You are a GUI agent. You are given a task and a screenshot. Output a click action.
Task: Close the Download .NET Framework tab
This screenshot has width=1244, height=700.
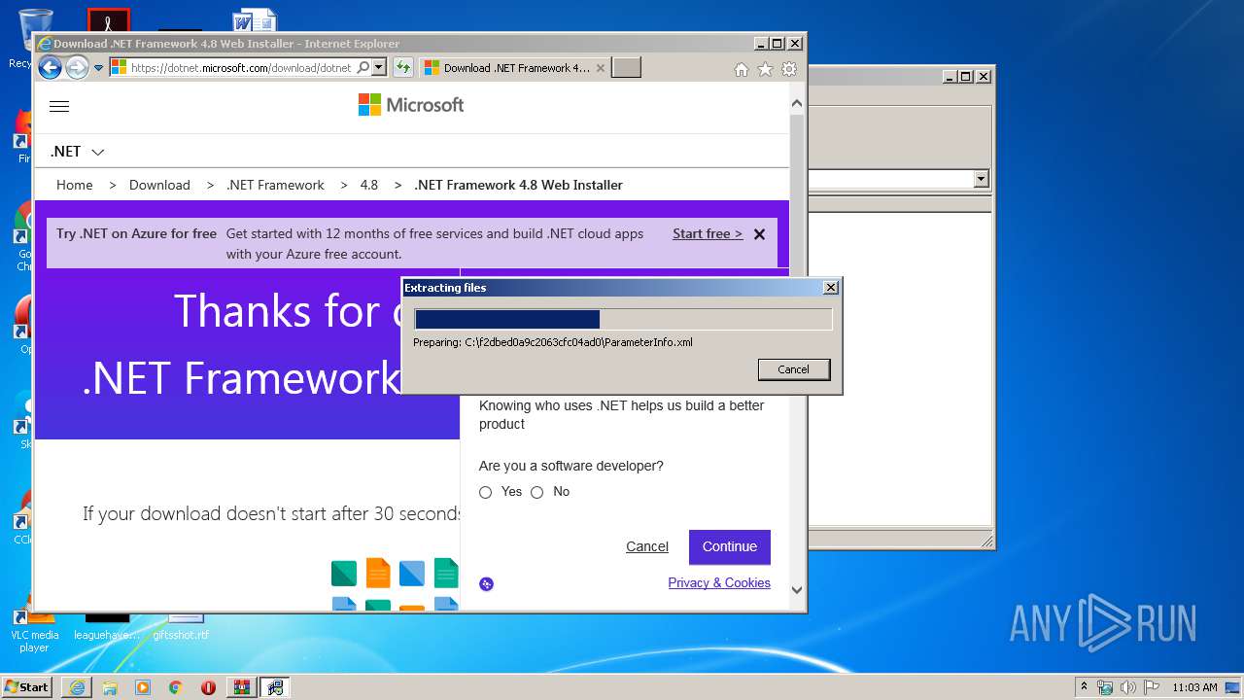601,68
